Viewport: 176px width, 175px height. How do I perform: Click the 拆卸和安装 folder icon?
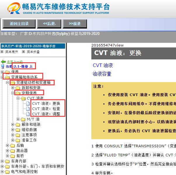[18, 88]
